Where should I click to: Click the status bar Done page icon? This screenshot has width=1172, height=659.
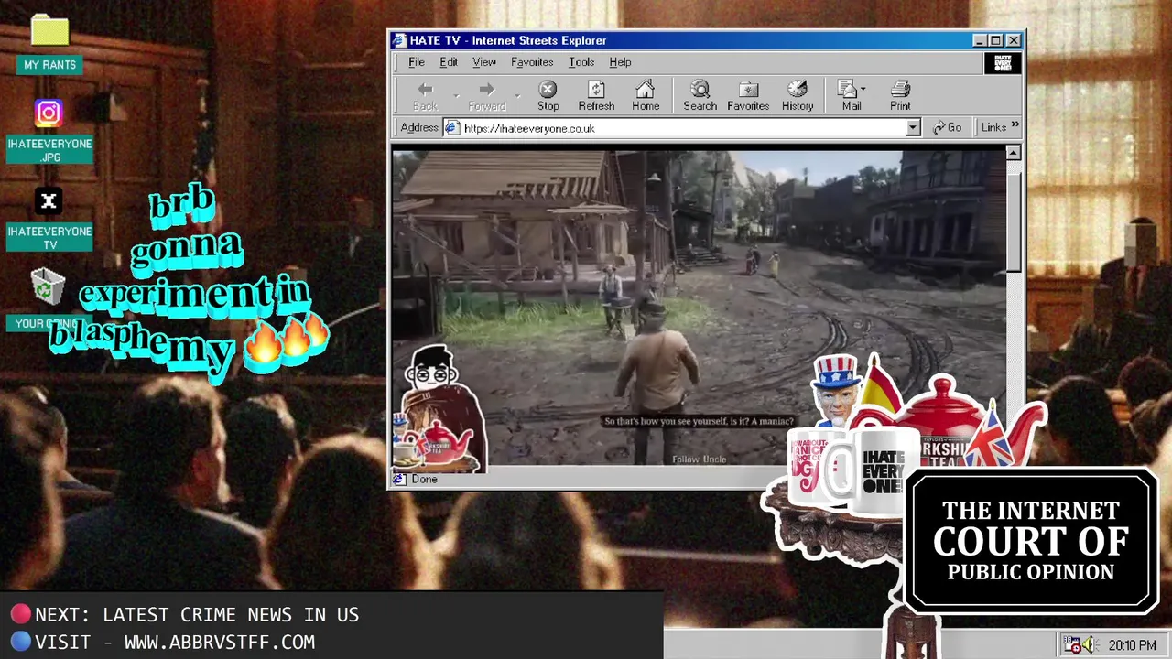[x=399, y=480]
